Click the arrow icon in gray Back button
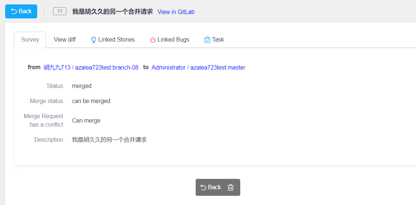This screenshot has width=416, height=205. [203, 187]
